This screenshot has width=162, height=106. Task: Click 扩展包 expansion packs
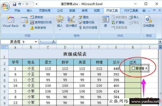pos(118,23)
